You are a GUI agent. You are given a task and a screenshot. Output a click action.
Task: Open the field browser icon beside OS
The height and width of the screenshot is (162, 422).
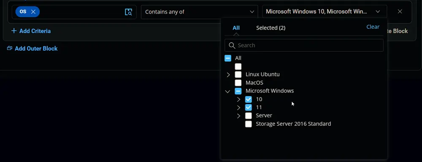[128, 12]
